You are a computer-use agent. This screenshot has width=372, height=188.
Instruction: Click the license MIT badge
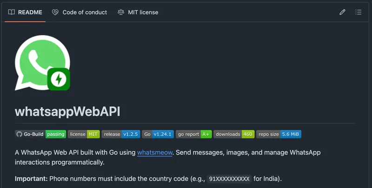(84, 134)
